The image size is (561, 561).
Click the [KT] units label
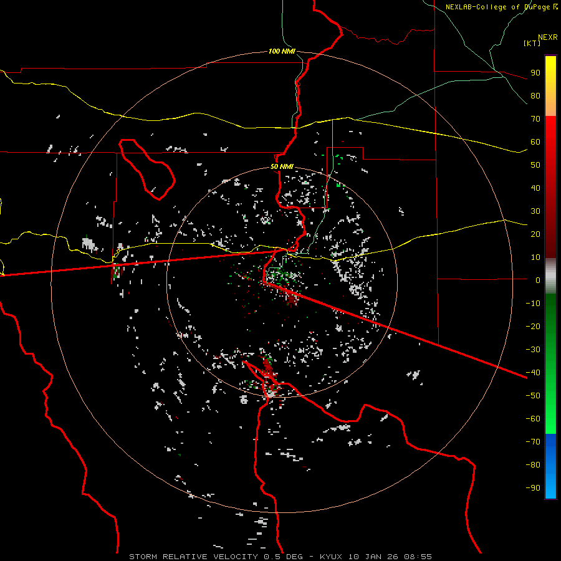pos(532,43)
